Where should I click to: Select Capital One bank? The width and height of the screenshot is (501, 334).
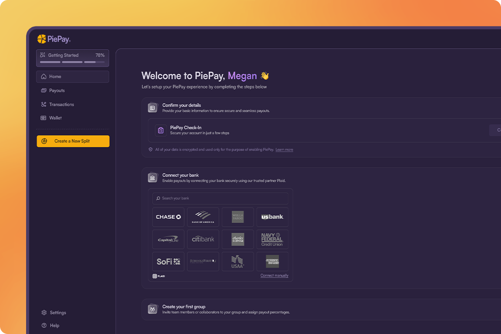pos(168,239)
